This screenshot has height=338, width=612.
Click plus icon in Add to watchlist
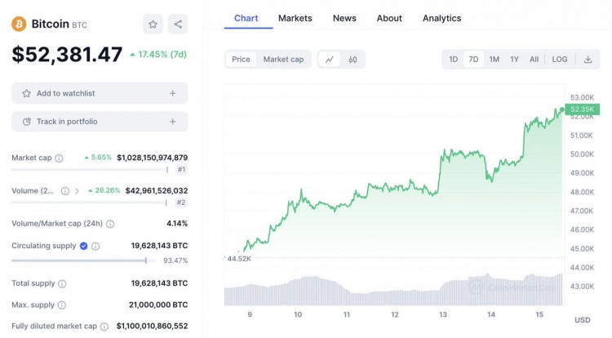click(x=172, y=93)
